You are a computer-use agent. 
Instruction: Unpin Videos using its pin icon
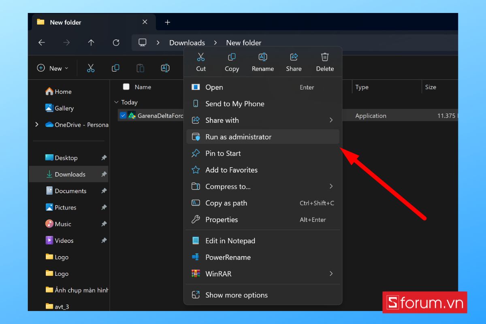pyautogui.click(x=104, y=241)
